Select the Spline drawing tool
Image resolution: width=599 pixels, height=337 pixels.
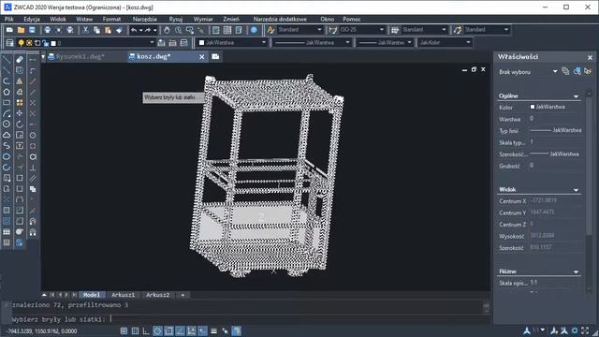tap(7, 146)
